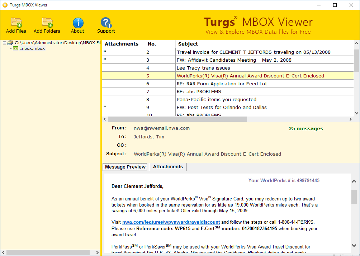
Task: Select WorldPerks Visa Annual Award Discount row
Action: pos(228,76)
